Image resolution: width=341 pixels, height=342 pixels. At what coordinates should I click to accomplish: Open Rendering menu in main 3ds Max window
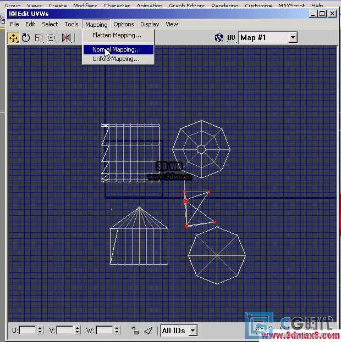225,5
